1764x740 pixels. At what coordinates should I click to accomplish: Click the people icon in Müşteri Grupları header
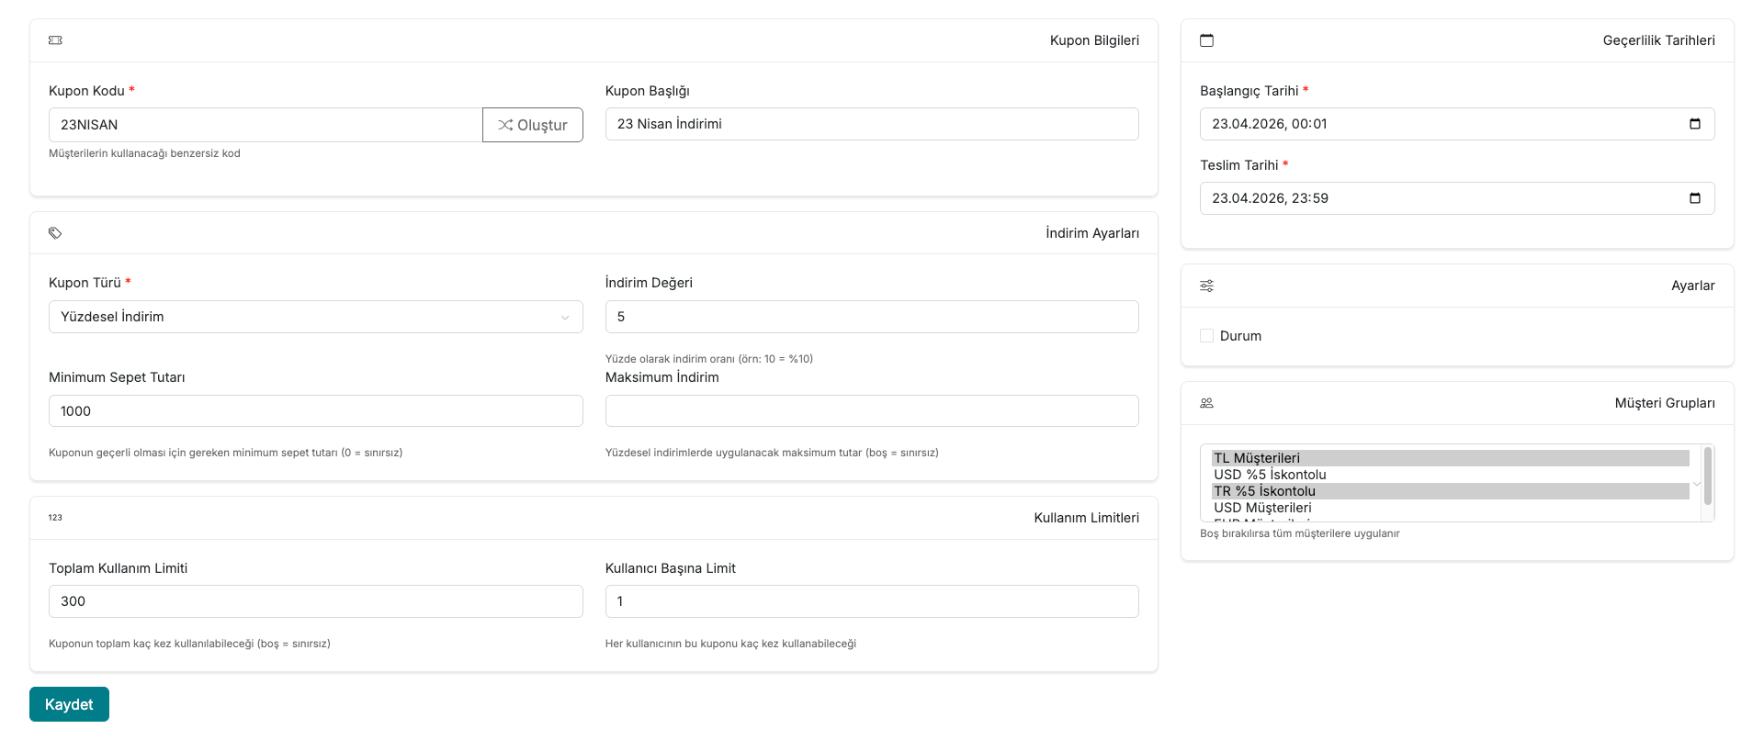click(1206, 403)
